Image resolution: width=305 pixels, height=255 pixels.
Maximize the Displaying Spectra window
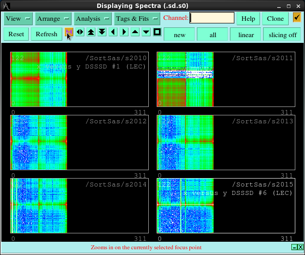pyautogui.click(x=289, y=6)
